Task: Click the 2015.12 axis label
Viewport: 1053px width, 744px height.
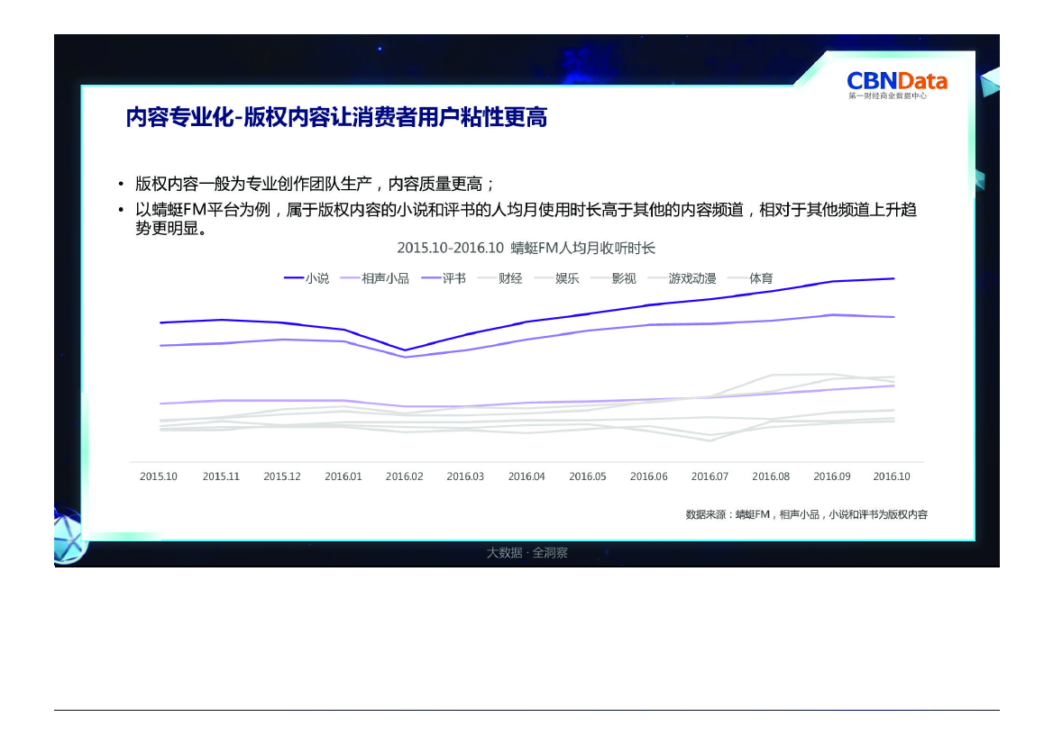Action: coord(281,476)
